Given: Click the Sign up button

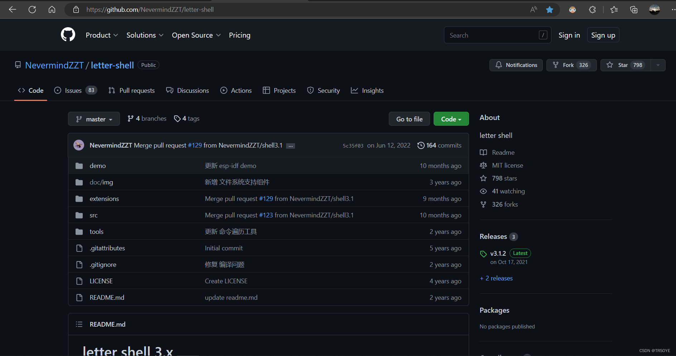Looking at the screenshot, I should (x=603, y=35).
